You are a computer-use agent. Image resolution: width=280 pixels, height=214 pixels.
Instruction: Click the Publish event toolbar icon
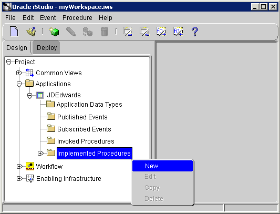128,32
